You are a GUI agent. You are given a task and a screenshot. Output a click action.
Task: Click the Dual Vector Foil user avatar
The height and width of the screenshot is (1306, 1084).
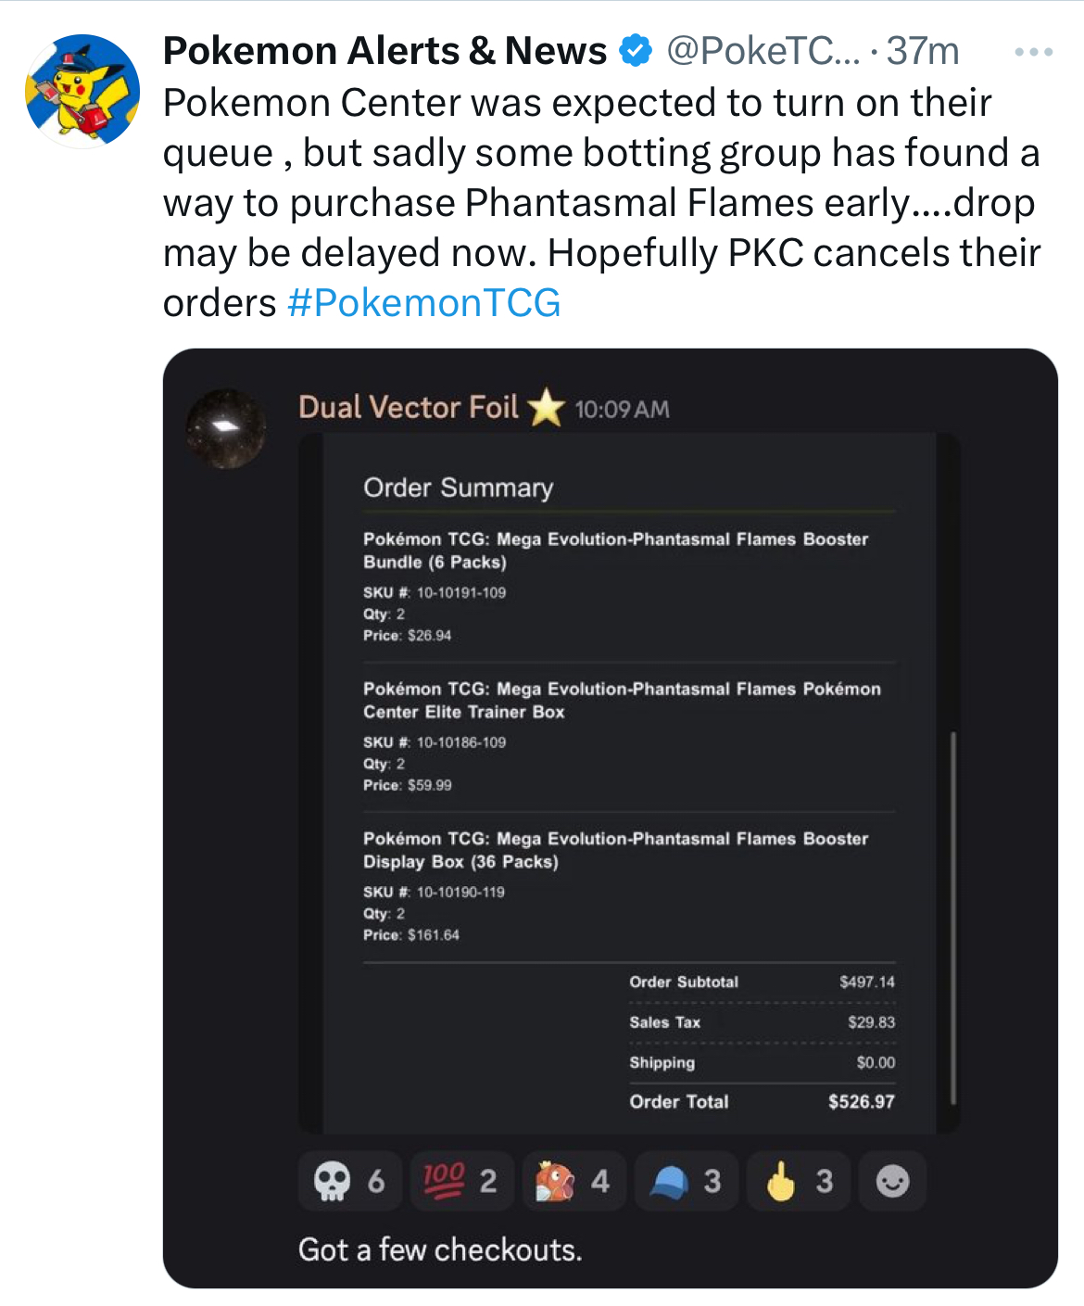tap(226, 428)
